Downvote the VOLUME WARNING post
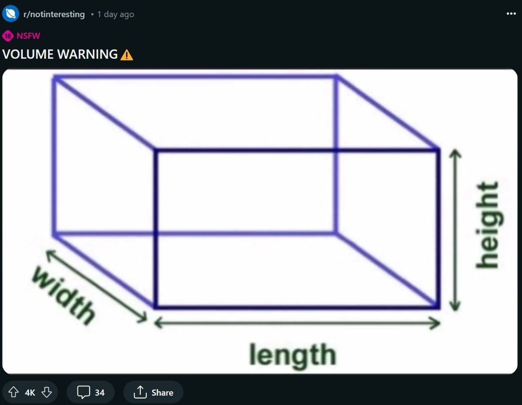 tap(47, 392)
